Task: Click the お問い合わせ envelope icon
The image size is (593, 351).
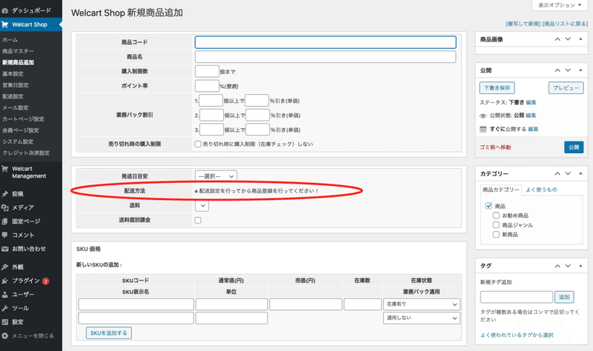Action: click(x=5, y=249)
